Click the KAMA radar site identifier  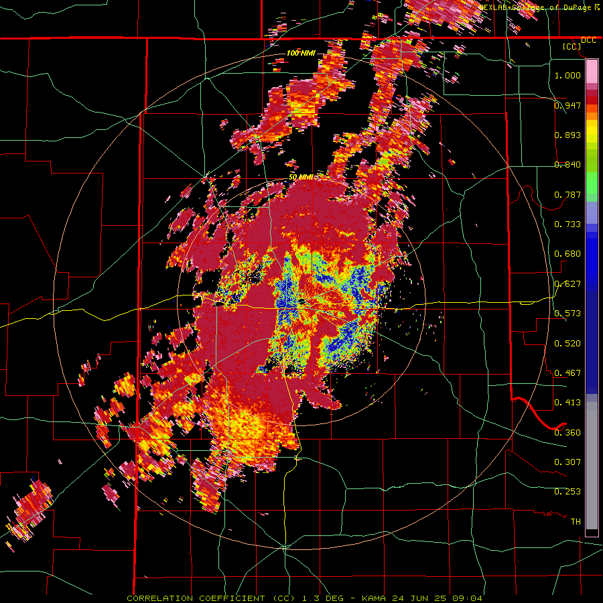coord(373,598)
